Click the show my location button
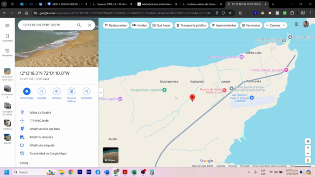This screenshot has width=315, height=177. [308, 141]
